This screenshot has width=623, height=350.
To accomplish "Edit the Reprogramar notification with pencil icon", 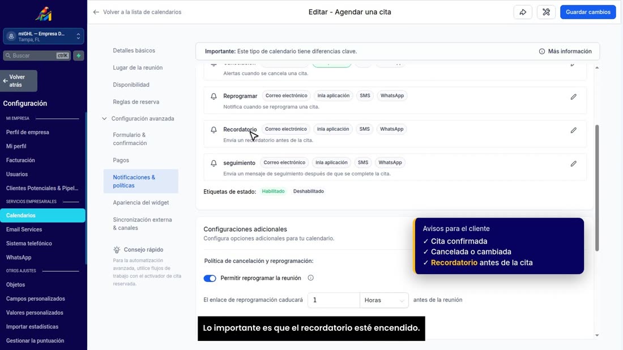I will 573,96.
